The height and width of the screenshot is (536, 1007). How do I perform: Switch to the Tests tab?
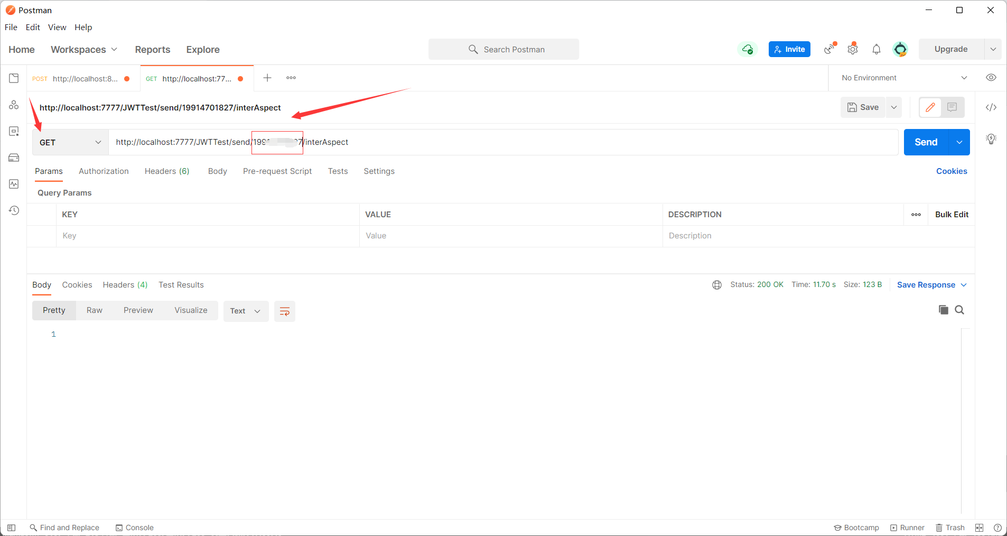tap(338, 171)
